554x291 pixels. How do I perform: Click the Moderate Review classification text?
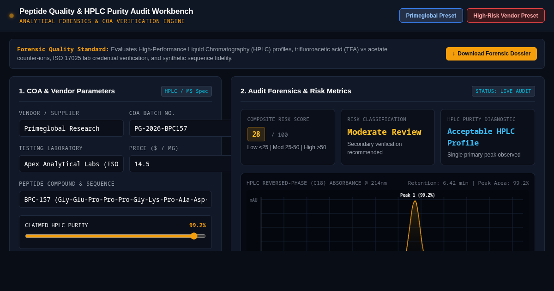click(384, 132)
